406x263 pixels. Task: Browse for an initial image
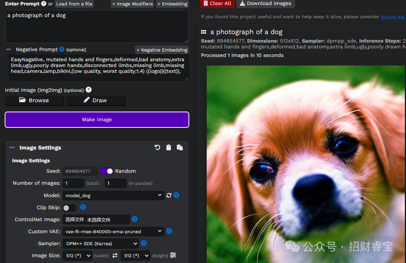click(34, 101)
